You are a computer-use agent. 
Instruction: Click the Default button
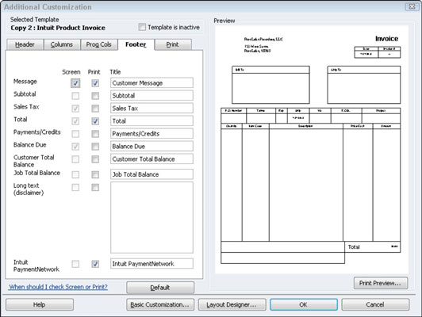click(160, 288)
